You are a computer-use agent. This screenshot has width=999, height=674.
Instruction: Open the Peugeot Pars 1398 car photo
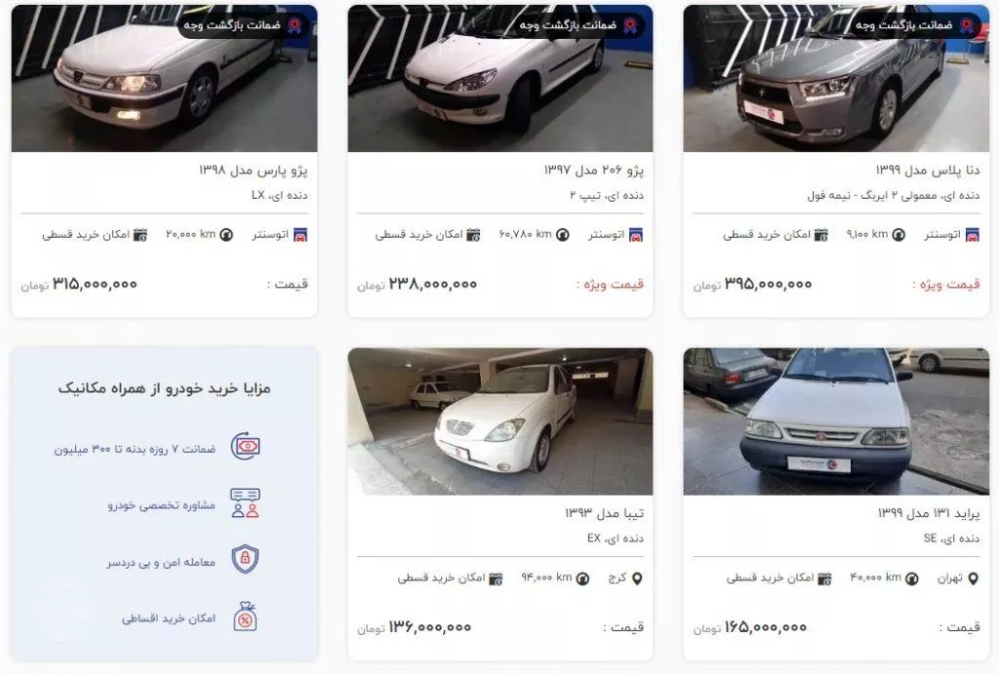(164, 78)
